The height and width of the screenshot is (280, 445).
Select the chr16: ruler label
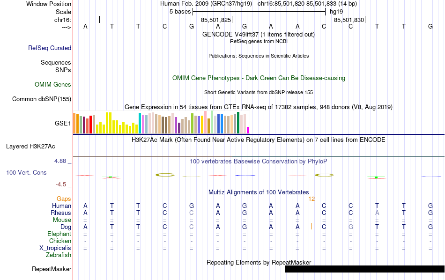pyautogui.click(x=62, y=20)
